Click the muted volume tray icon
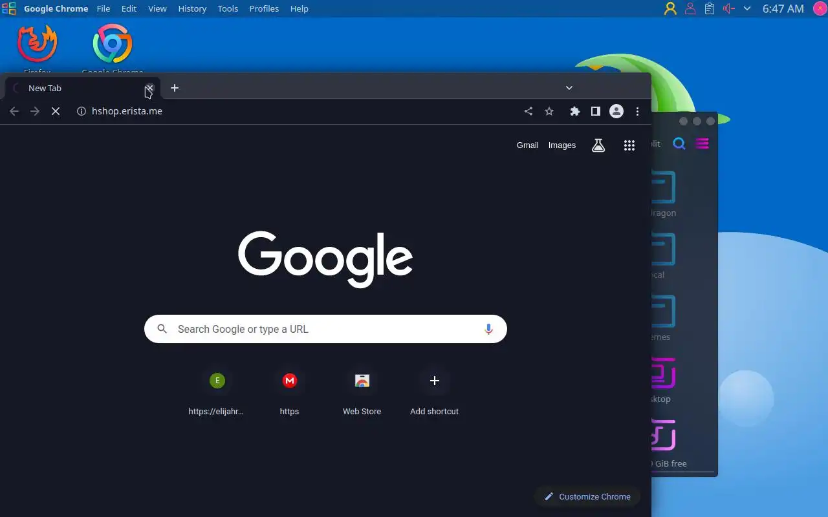This screenshot has width=828, height=517. click(729, 8)
